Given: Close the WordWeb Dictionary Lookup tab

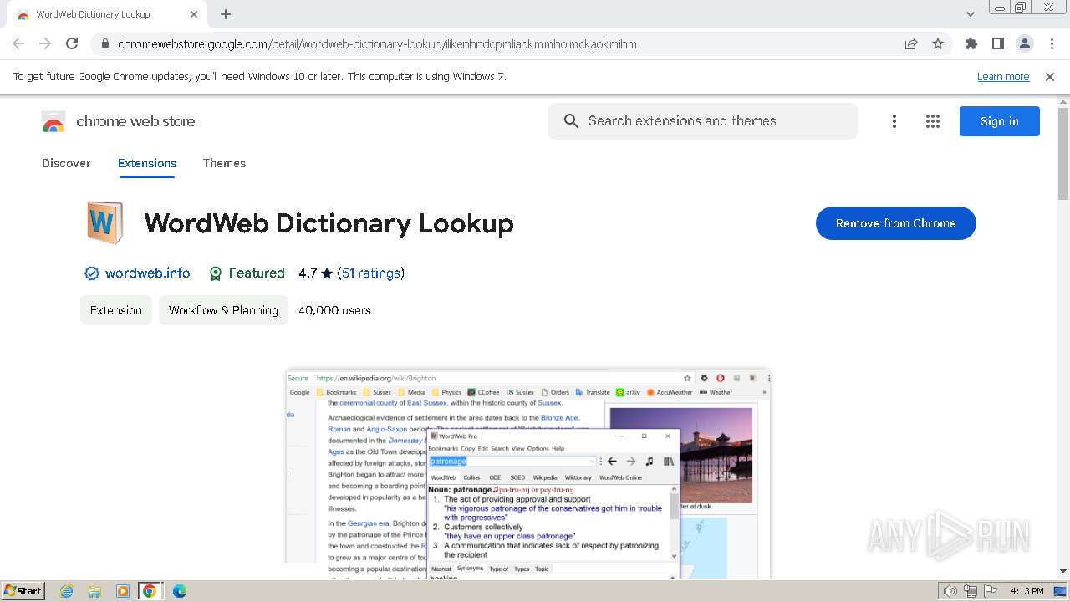Looking at the screenshot, I should (194, 14).
